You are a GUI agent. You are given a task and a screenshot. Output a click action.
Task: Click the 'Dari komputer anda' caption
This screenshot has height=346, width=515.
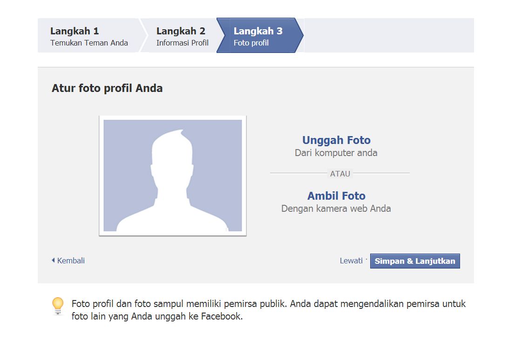336,153
